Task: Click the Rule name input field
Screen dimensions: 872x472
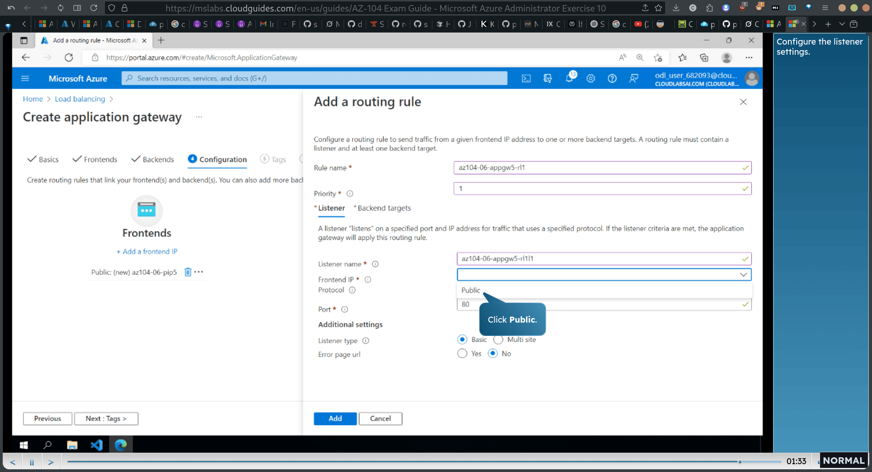Action: click(x=602, y=168)
